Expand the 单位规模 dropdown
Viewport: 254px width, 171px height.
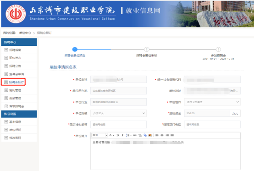tap(118, 113)
